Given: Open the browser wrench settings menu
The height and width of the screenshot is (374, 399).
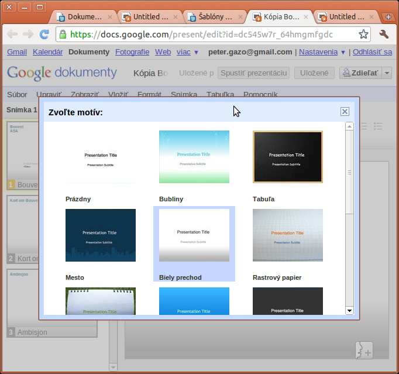Looking at the screenshot, I should 384,34.
